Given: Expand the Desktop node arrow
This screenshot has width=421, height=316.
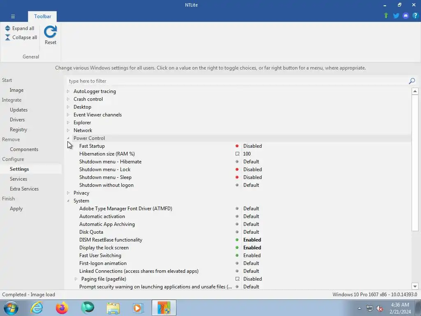Looking at the screenshot, I should (x=68, y=107).
